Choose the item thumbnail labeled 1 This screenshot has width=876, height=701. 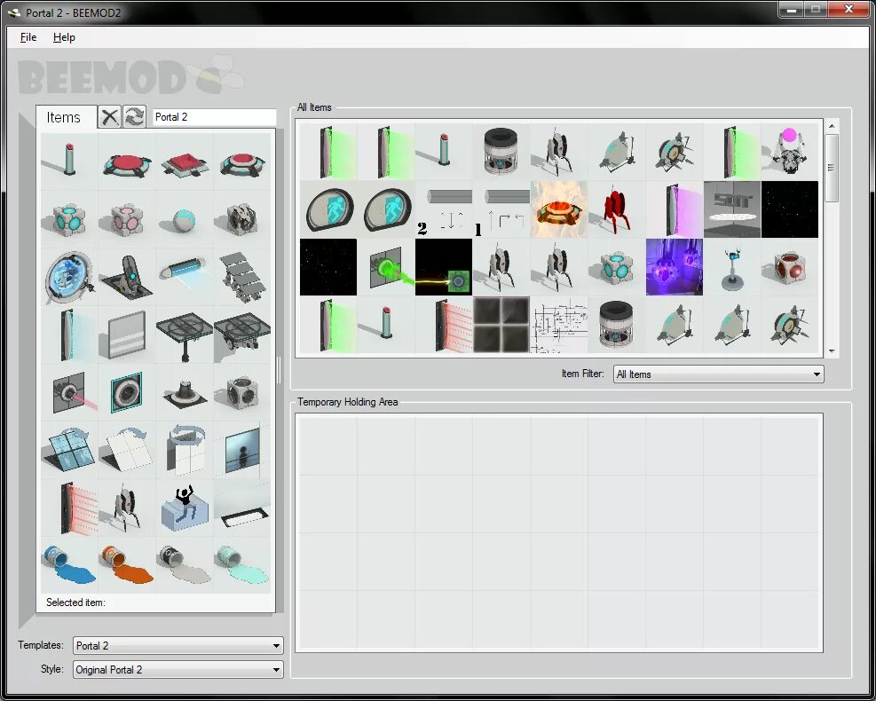point(501,209)
